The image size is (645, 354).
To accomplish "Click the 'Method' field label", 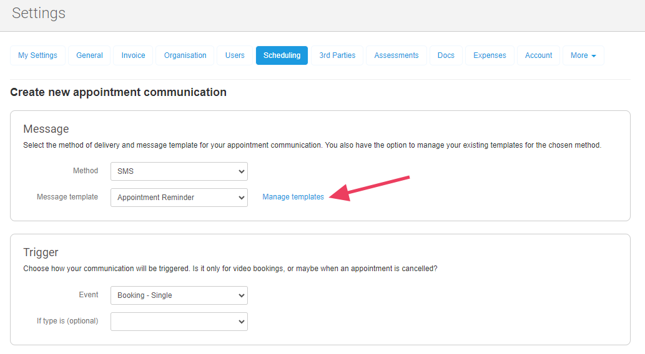I will pyautogui.click(x=86, y=171).
